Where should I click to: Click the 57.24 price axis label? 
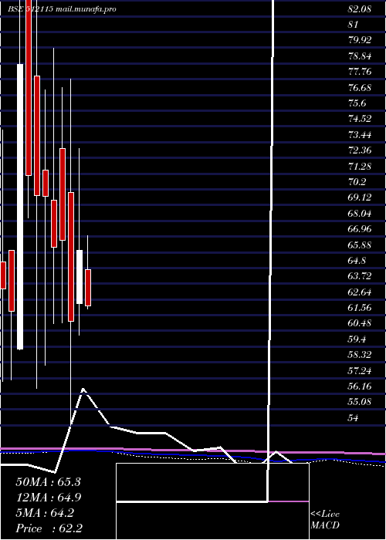(360, 371)
